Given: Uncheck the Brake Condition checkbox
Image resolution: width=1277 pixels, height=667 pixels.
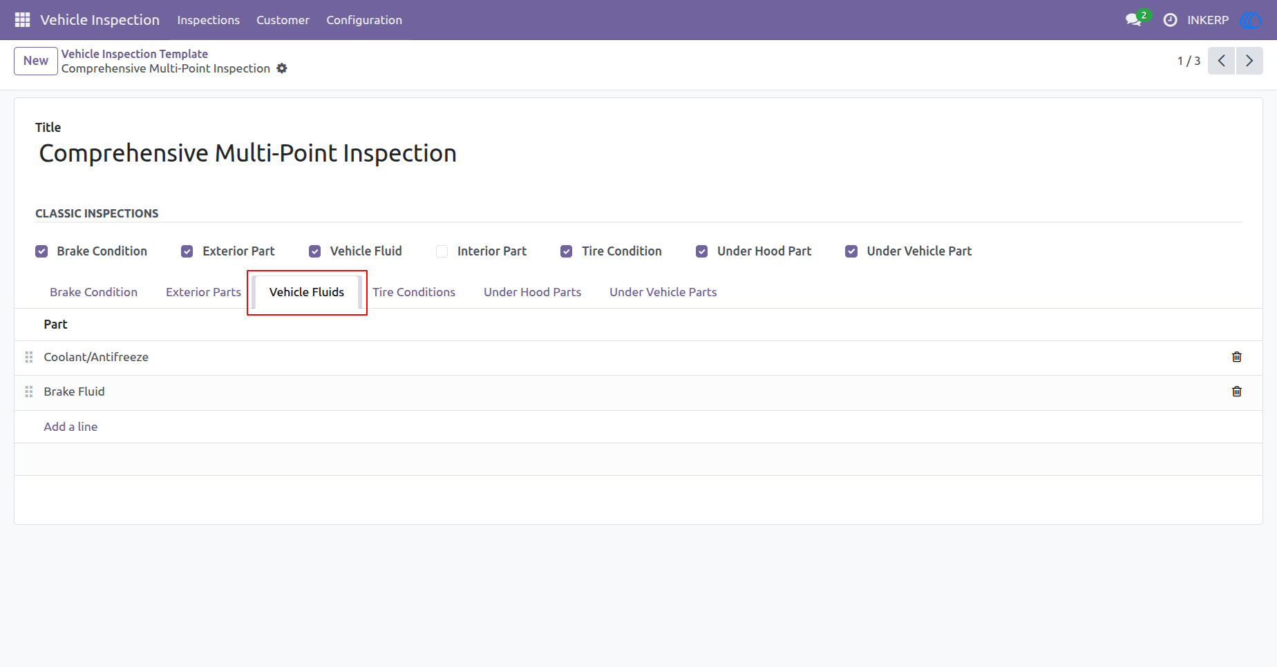Looking at the screenshot, I should (41, 251).
